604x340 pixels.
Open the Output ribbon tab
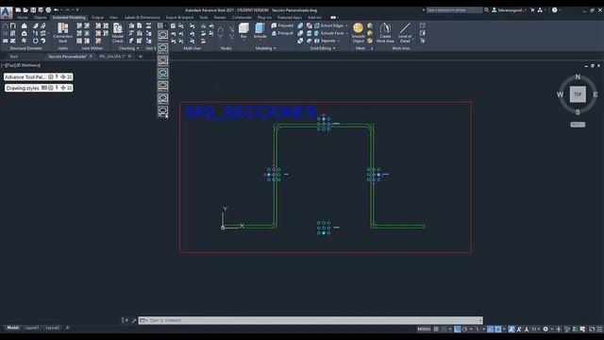tap(97, 18)
